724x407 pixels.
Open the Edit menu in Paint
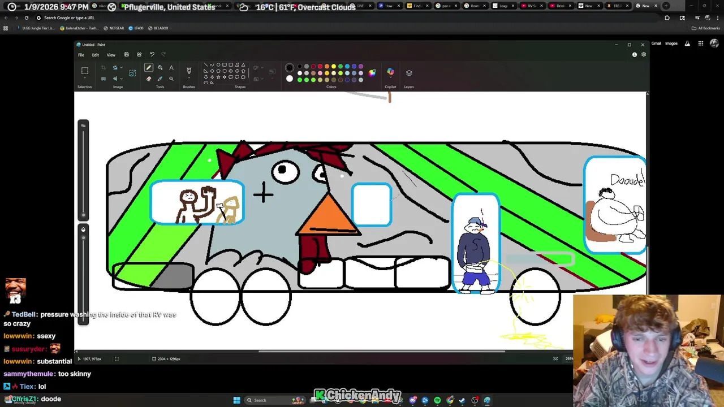click(96, 55)
